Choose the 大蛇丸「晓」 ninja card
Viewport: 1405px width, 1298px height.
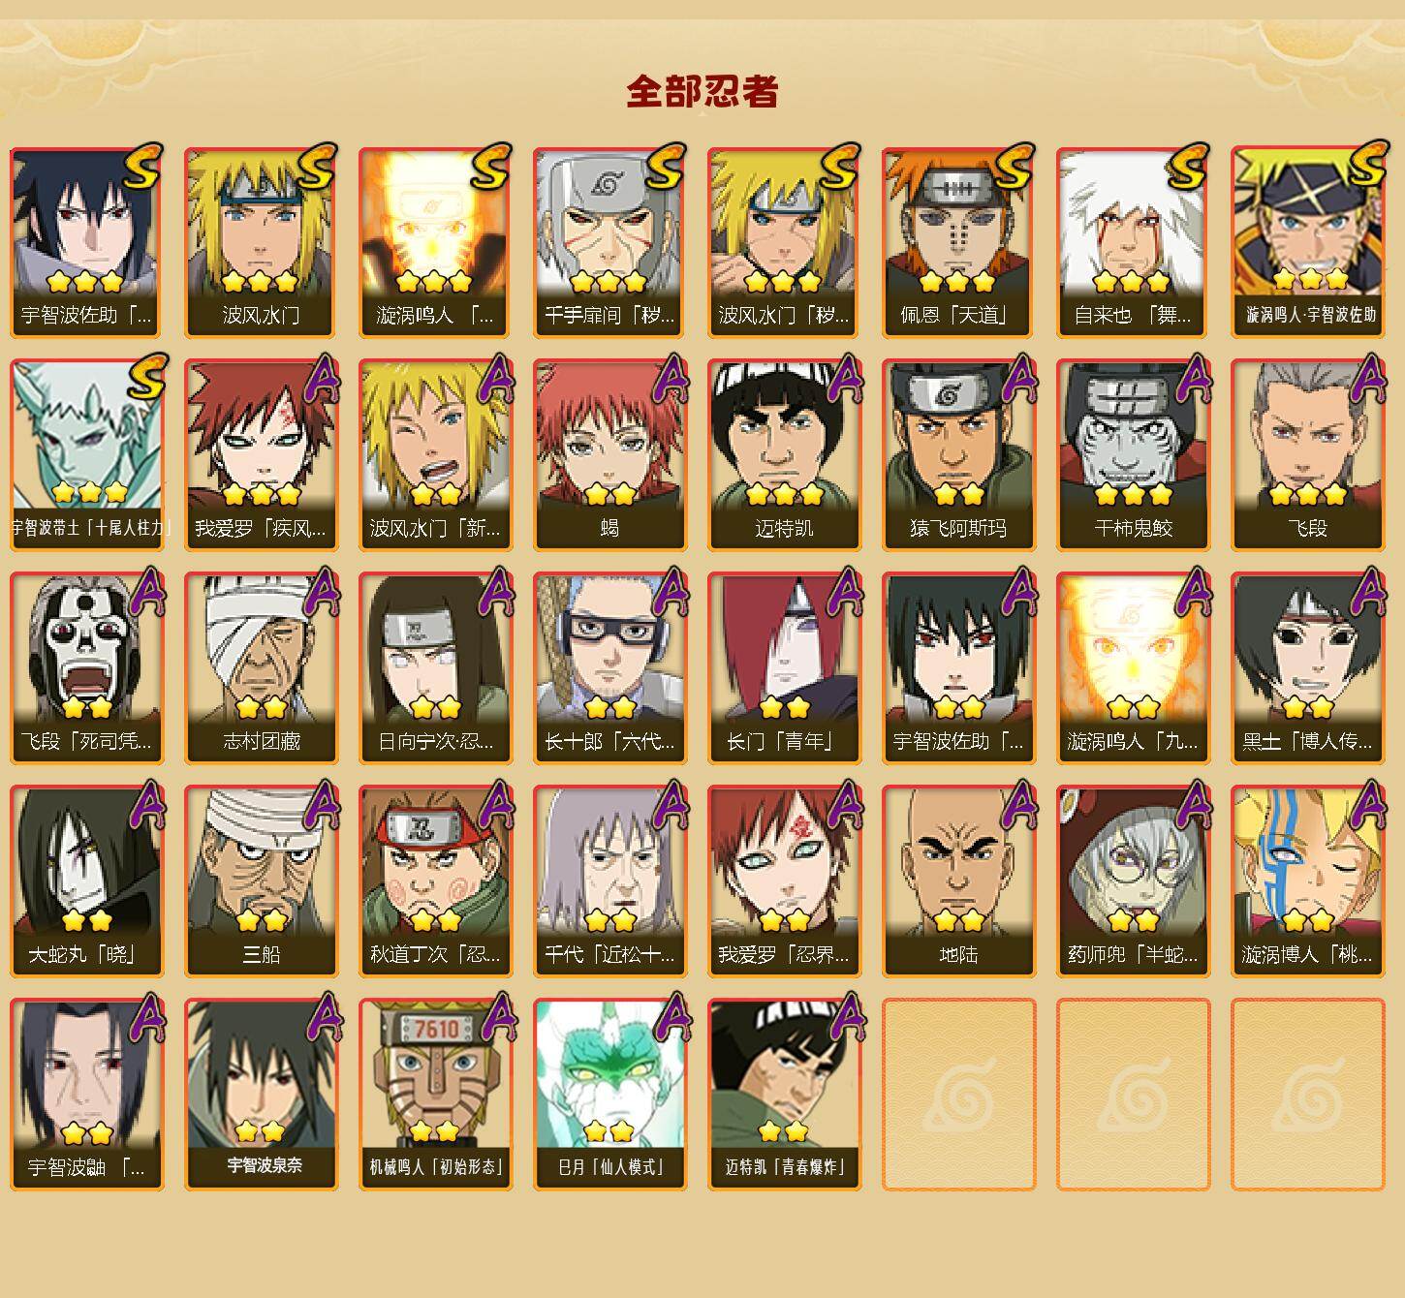point(86,881)
